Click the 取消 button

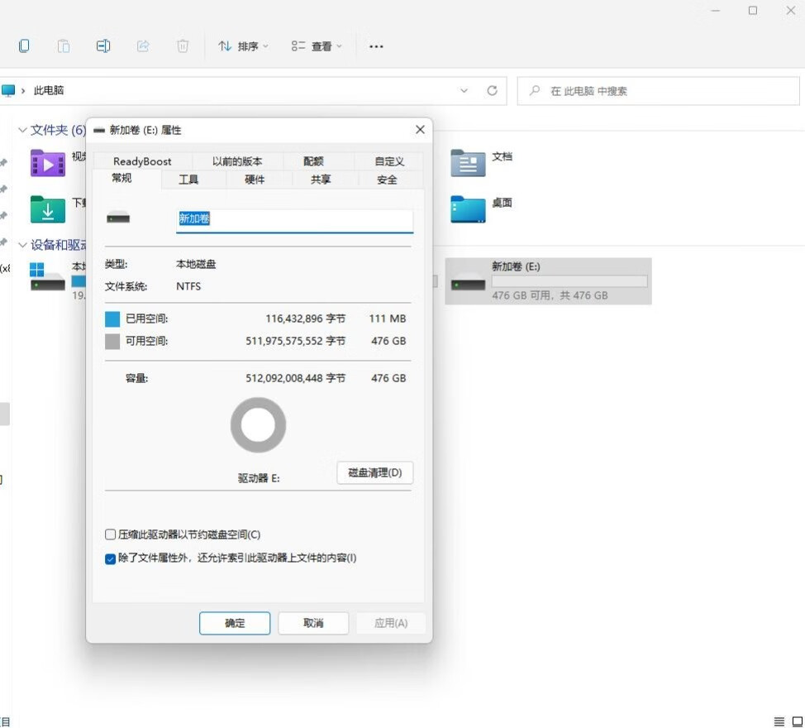click(313, 623)
